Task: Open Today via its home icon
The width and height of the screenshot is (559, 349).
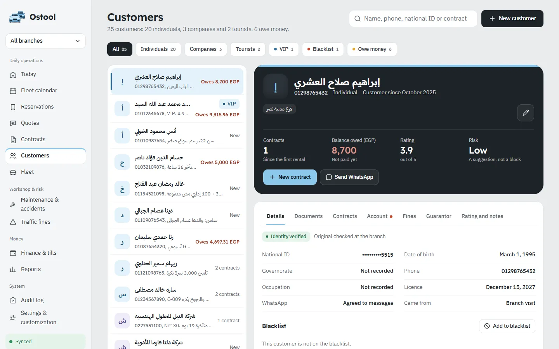Action: (13, 74)
